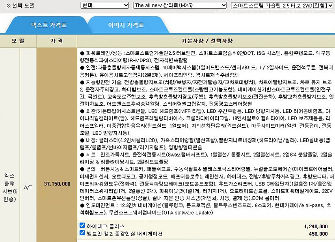Click the 1,240,000 option price
The width and height of the screenshot is (335, 242).
tap(316, 226)
